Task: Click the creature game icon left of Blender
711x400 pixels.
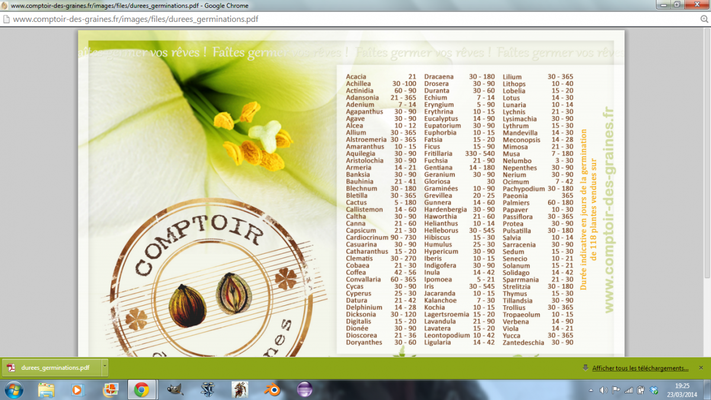Action: coord(240,389)
